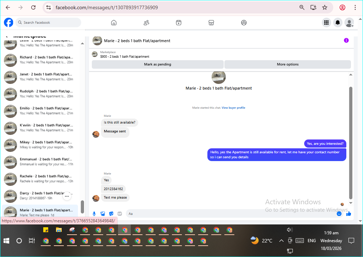Open the Friends tab icon
Viewport: 363px width, 257px height.
[146, 23]
